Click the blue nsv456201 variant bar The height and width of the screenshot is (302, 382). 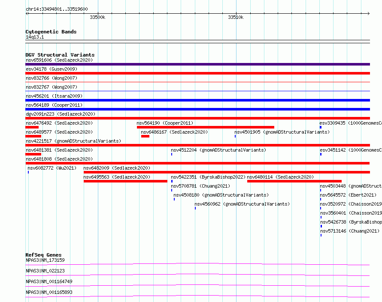coord(197,100)
